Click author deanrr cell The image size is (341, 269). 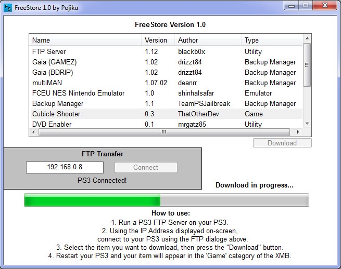click(x=187, y=83)
